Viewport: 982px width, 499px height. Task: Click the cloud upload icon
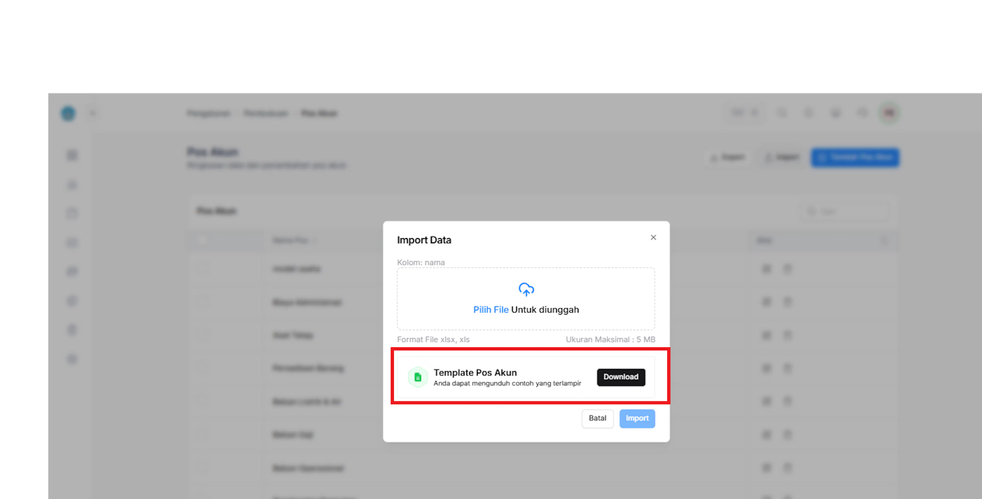[x=526, y=289]
